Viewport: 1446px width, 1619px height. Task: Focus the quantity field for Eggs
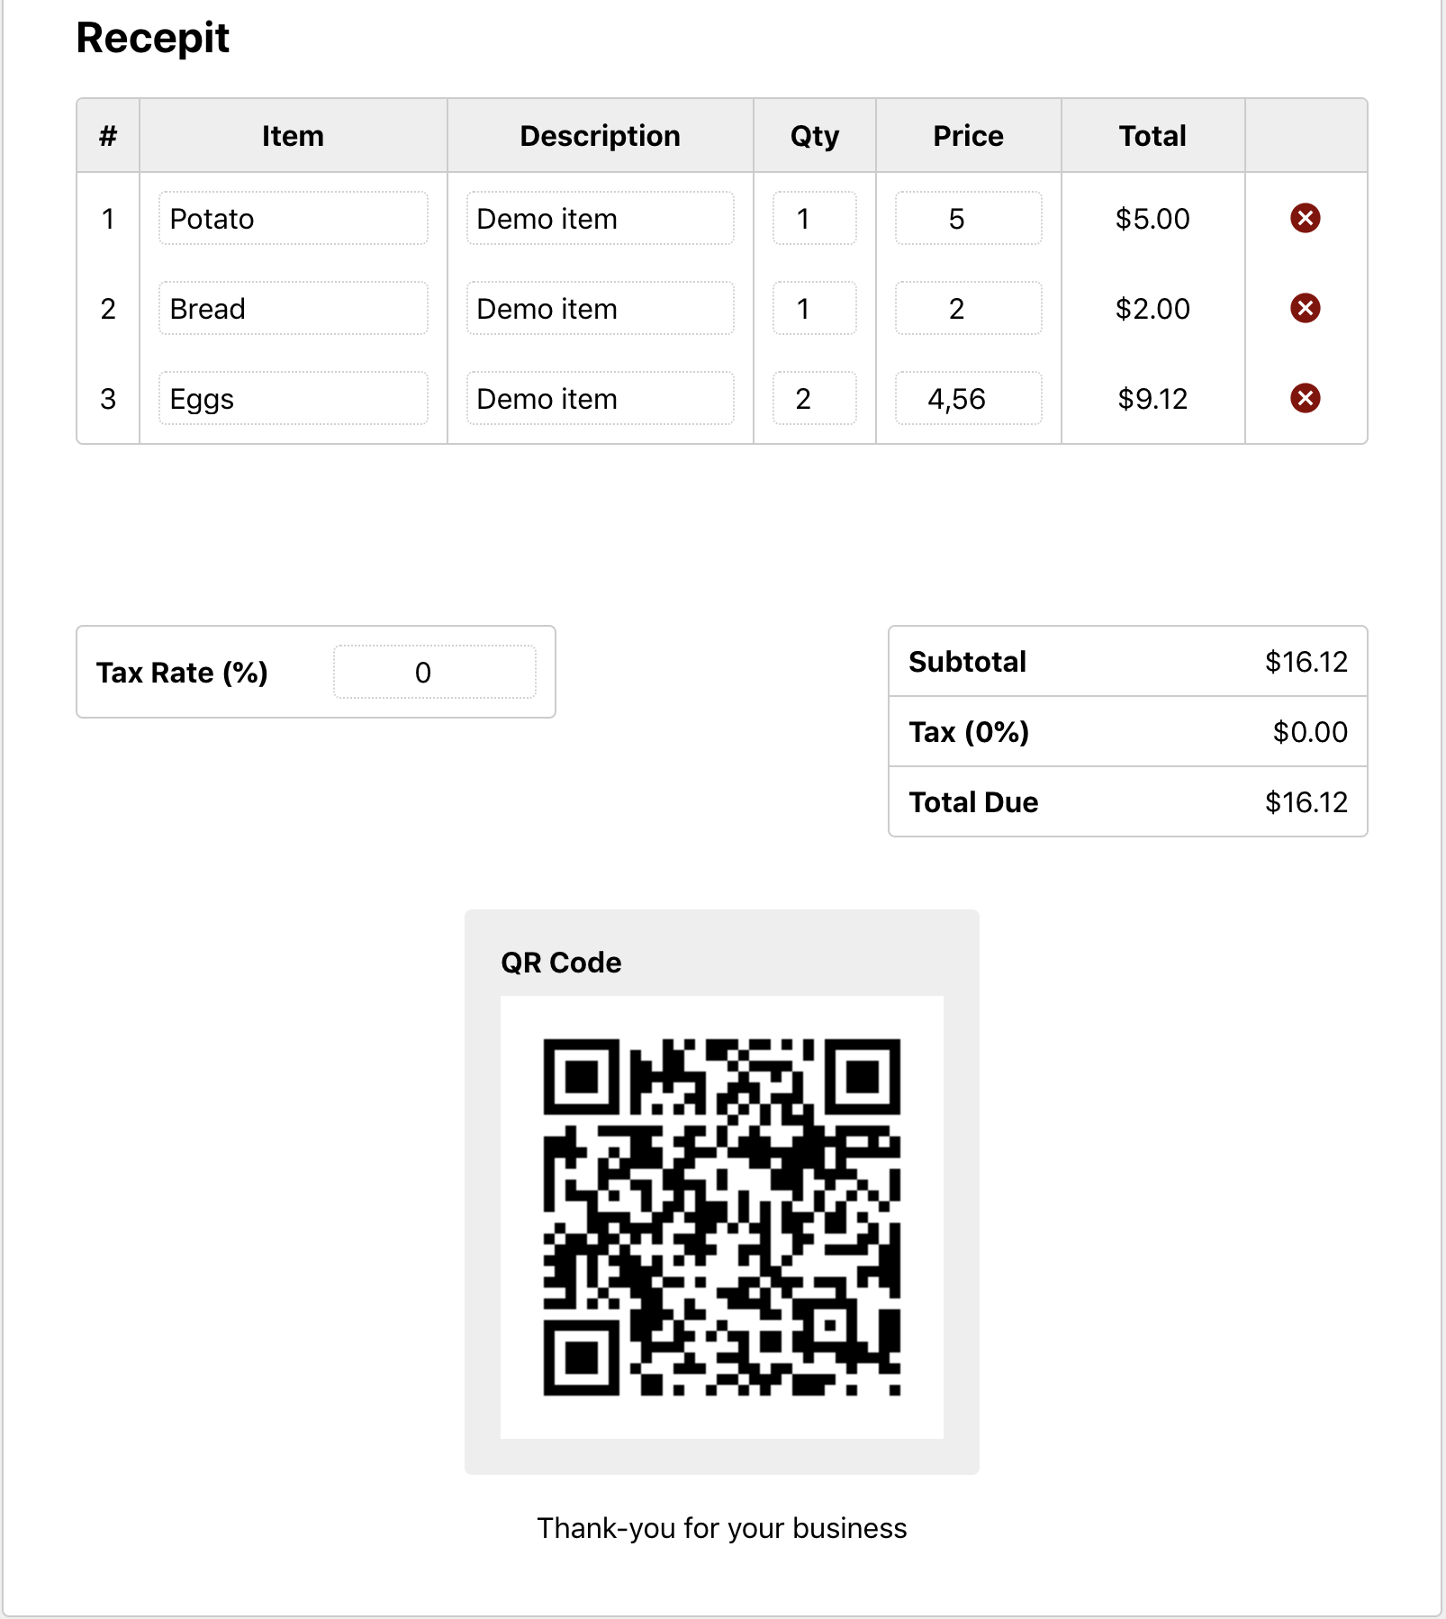(814, 398)
